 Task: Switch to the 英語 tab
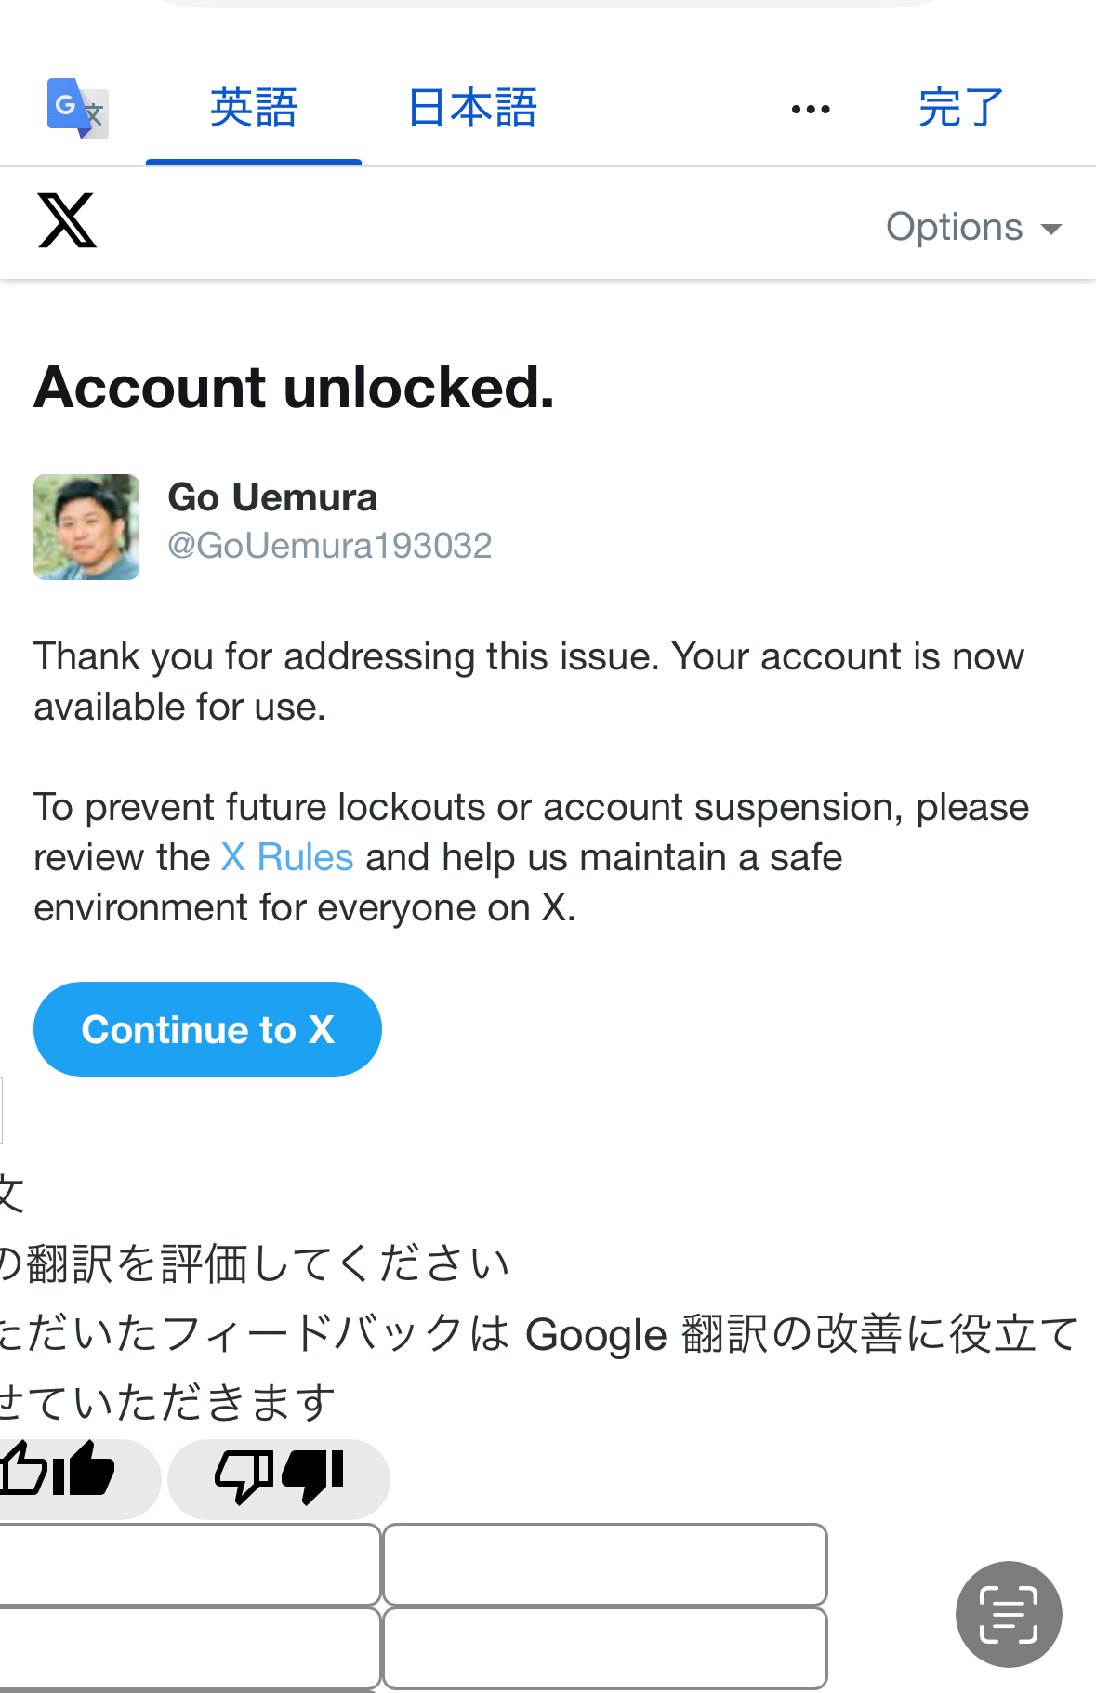click(x=254, y=108)
